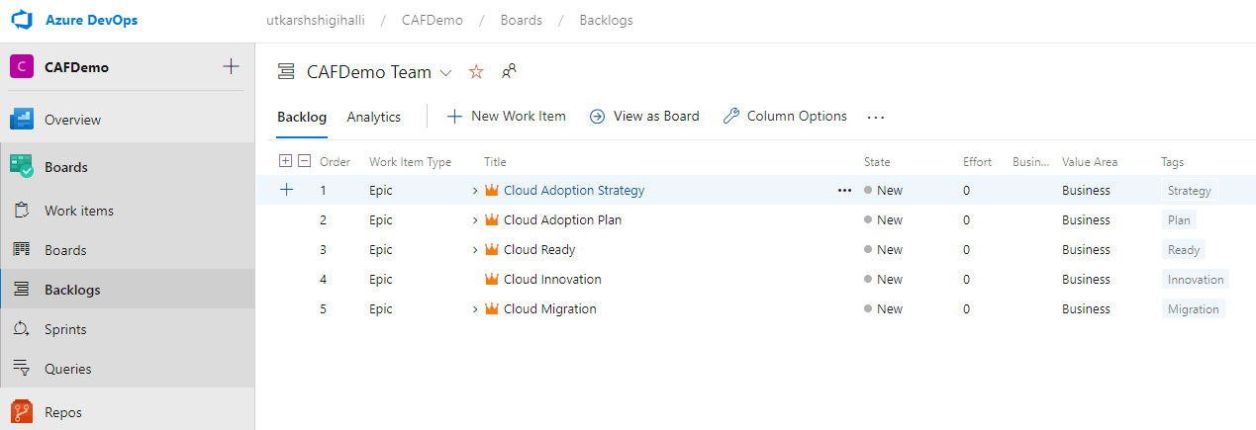Select Sprints in the Boards menu
The height and width of the screenshot is (430, 1256).
click(65, 329)
